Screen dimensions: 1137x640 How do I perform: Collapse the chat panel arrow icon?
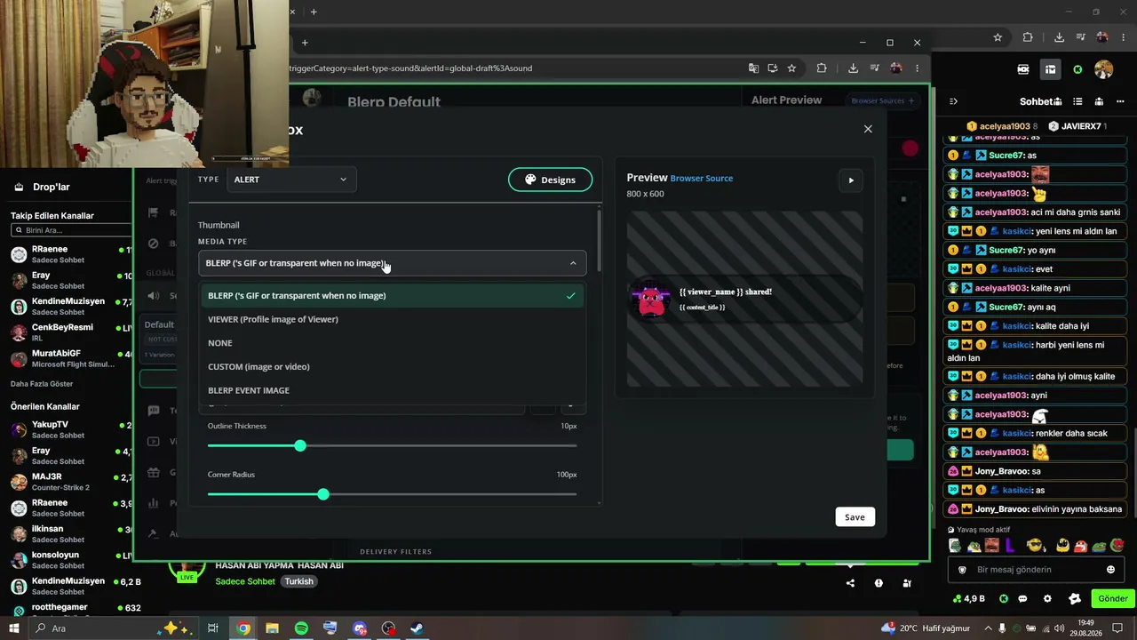click(953, 101)
